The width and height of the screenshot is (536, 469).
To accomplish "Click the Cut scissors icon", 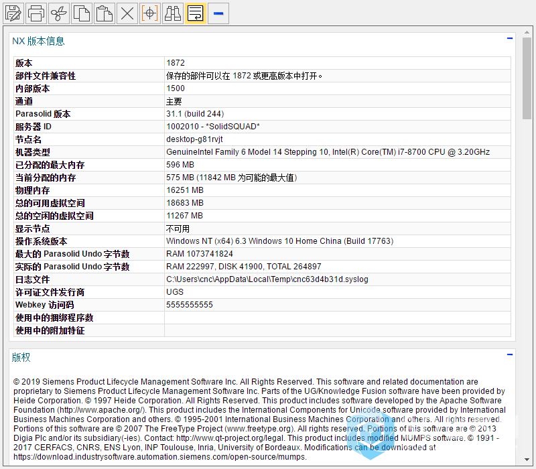I will pos(59,13).
